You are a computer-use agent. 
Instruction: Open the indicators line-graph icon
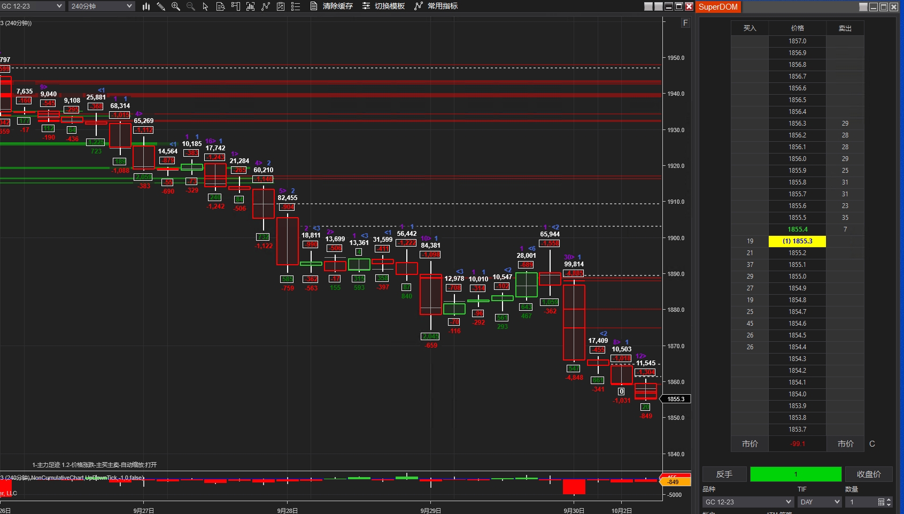pos(266,6)
